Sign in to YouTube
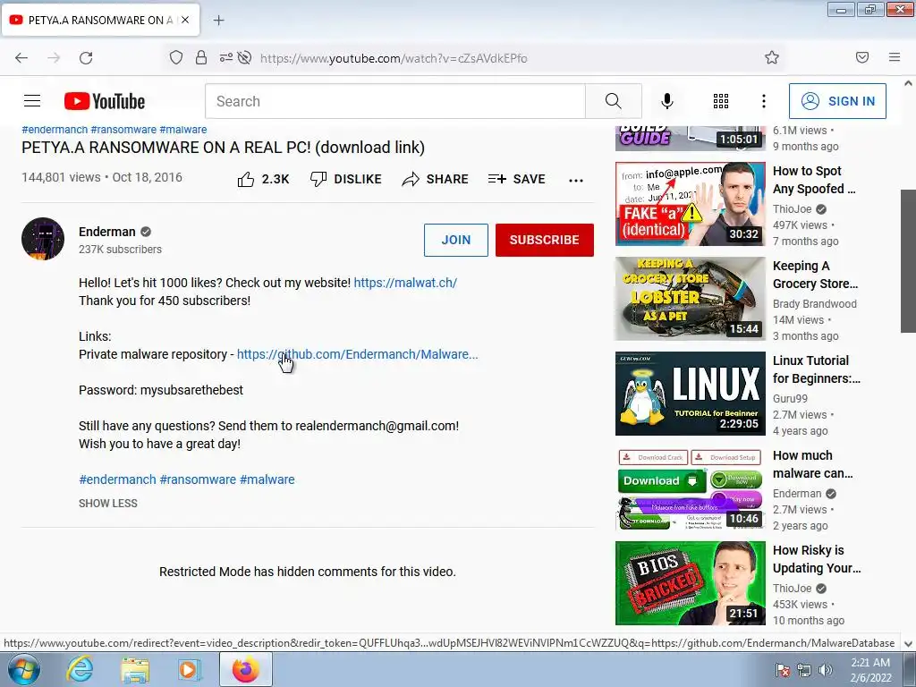The width and height of the screenshot is (916, 687). (837, 101)
